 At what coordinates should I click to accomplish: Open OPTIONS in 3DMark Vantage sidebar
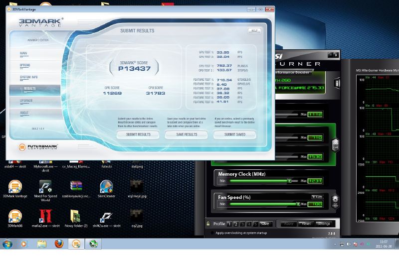click(25, 65)
